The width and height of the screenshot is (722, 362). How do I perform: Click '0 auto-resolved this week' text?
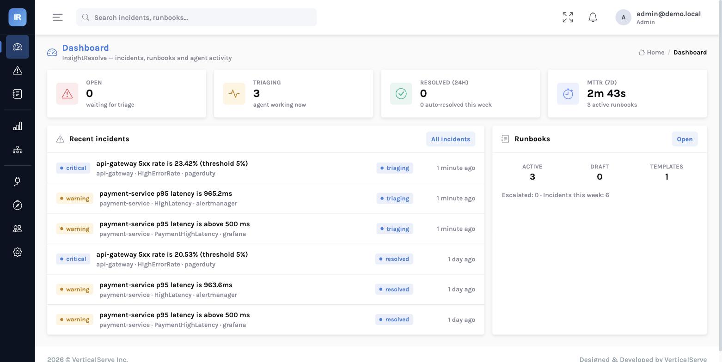coord(456,105)
